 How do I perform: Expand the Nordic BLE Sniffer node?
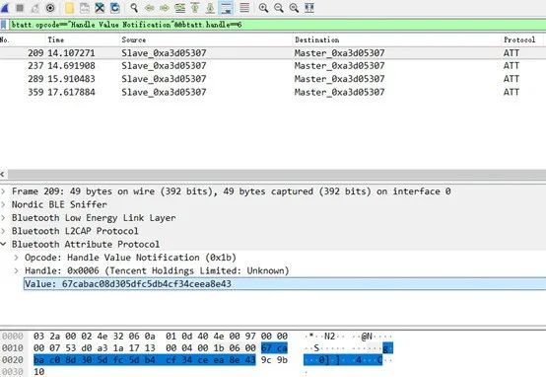coord(3,204)
